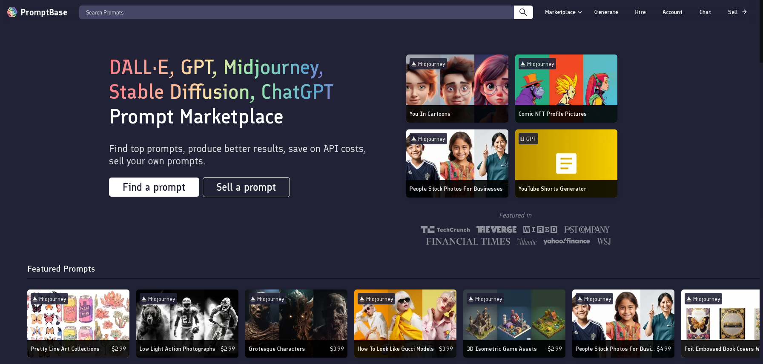Open the Comic NFT Profile Pictures card
Screen dimensions: 763x364
pyautogui.click(x=566, y=89)
